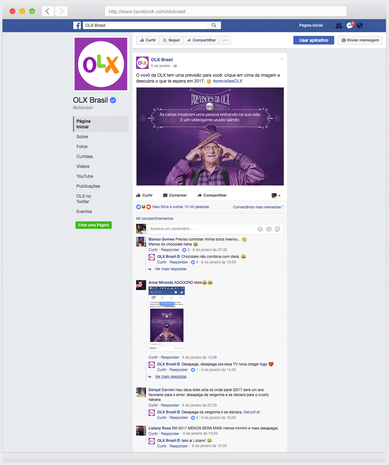Open Comentários mais relevantes dropdown
The image size is (389, 465).
pos(258,207)
